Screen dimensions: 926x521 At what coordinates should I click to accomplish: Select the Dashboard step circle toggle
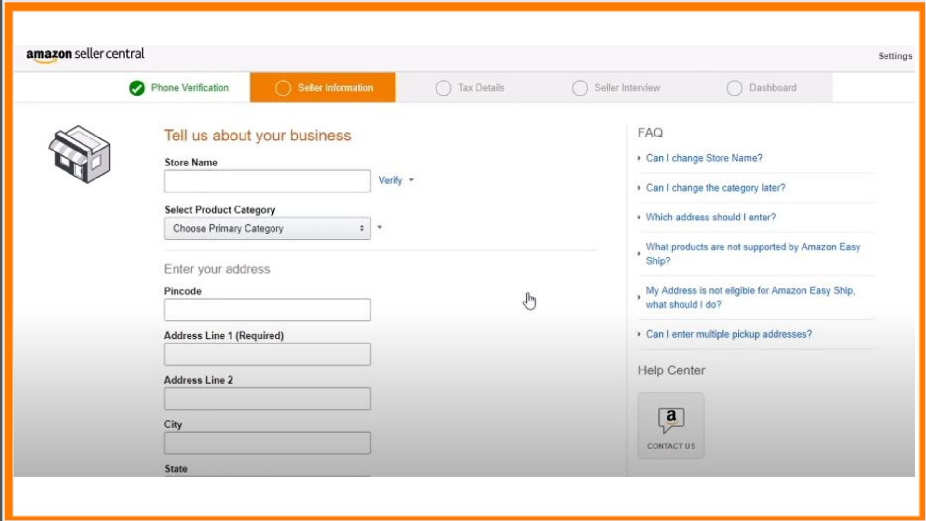pyautogui.click(x=735, y=88)
